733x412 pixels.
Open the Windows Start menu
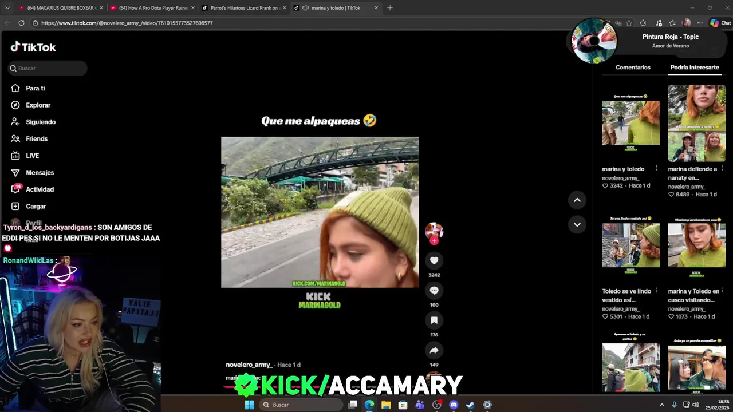pos(249,405)
